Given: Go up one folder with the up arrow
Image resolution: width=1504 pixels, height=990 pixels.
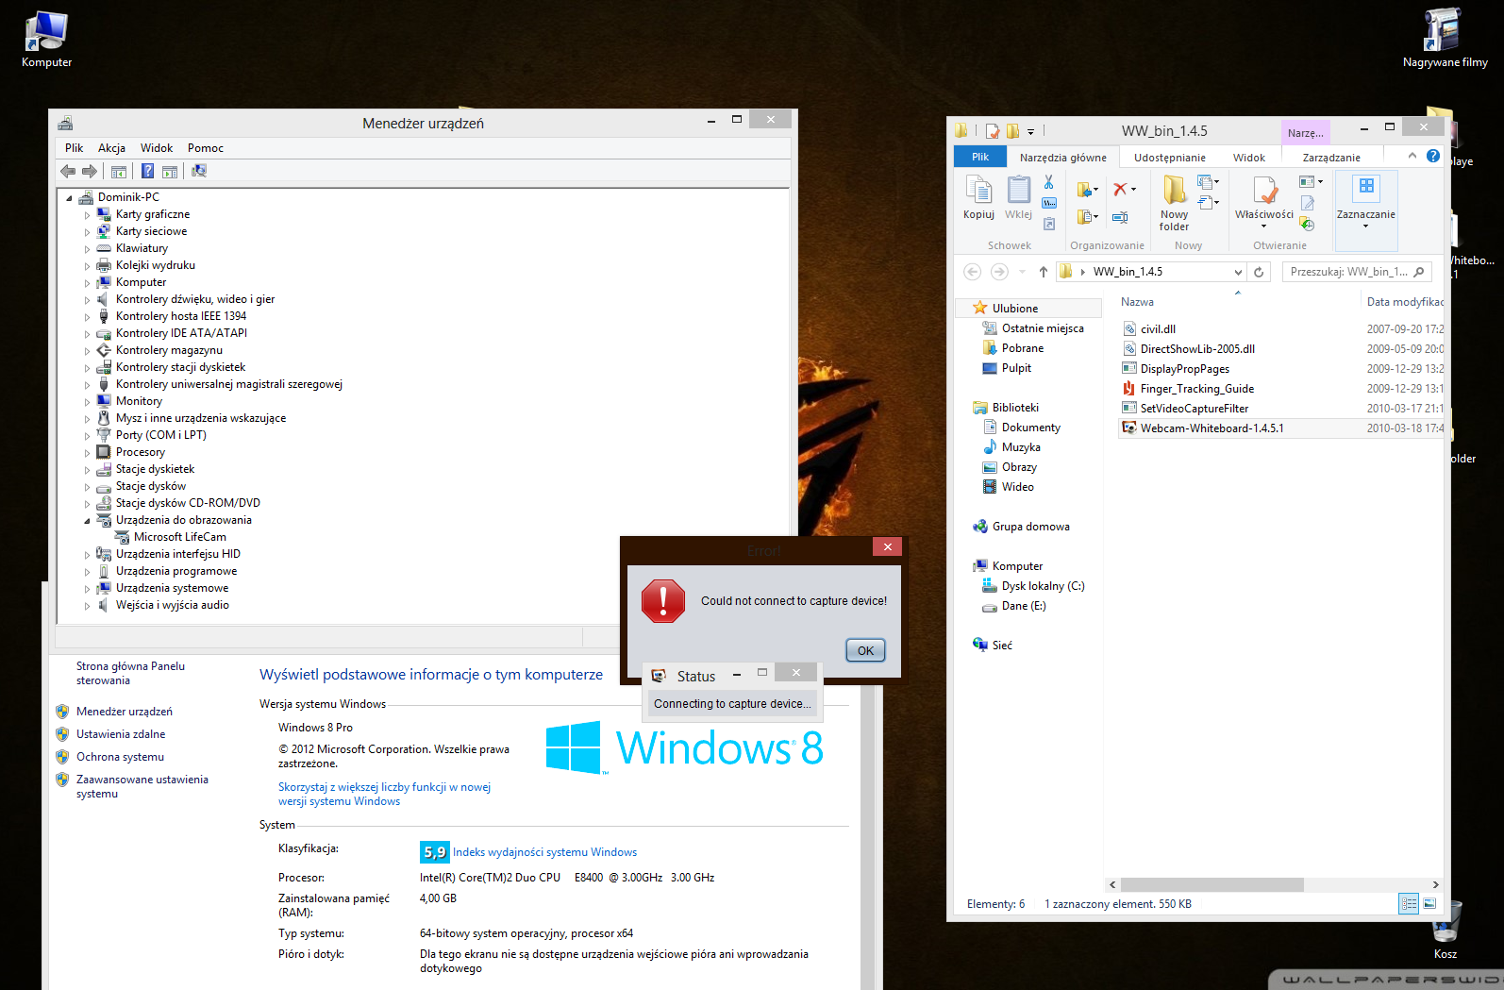Looking at the screenshot, I should tap(1043, 272).
